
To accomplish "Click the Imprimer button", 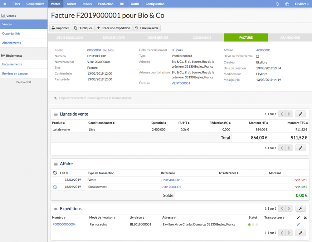I will (x=60, y=28).
